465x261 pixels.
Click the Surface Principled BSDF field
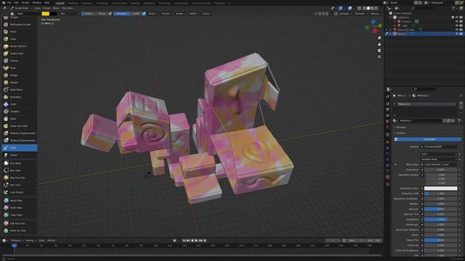439,146
